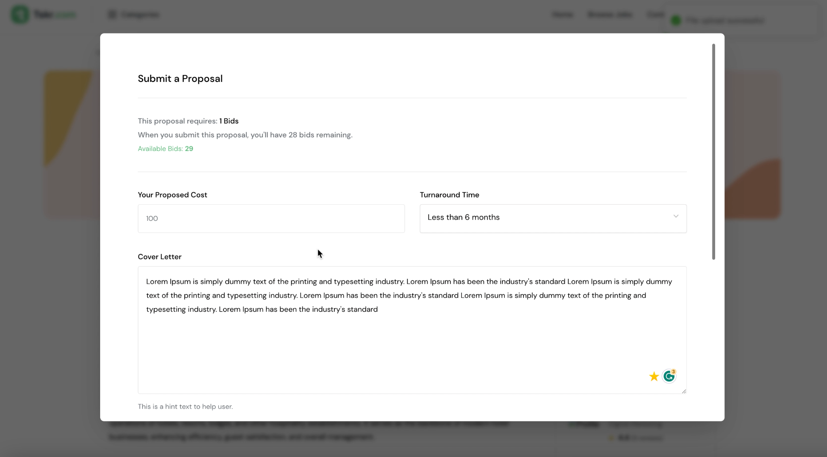827x457 pixels.
Task: Click the Home nav item
Action: pyautogui.click(x=562, y=15)
